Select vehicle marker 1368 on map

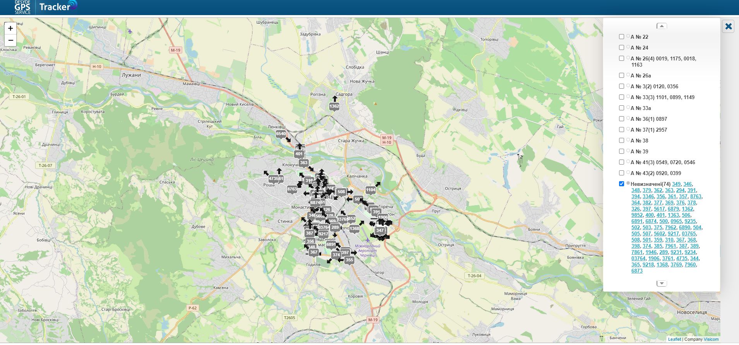[354, 229]
